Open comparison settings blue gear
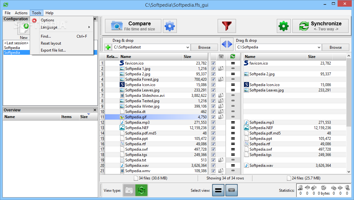Viewport: 354px width, 200px height. pos(170,26)
